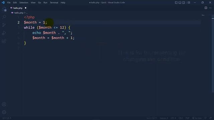
Task: Click the CRLF end-of-line status item
Action: coord(181,118)
